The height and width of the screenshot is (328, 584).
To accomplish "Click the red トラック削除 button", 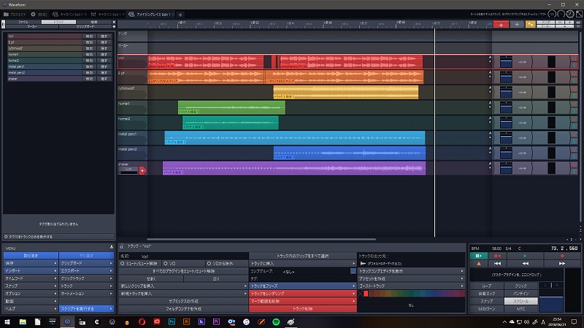I will pyautogui.click(x=302, y=309).
